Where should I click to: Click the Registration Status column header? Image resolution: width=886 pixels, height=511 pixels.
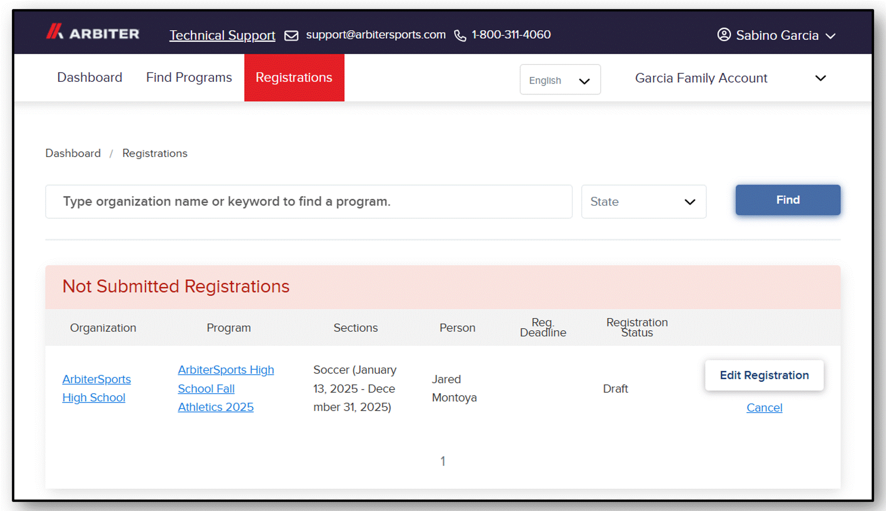(x=637, y=327)
